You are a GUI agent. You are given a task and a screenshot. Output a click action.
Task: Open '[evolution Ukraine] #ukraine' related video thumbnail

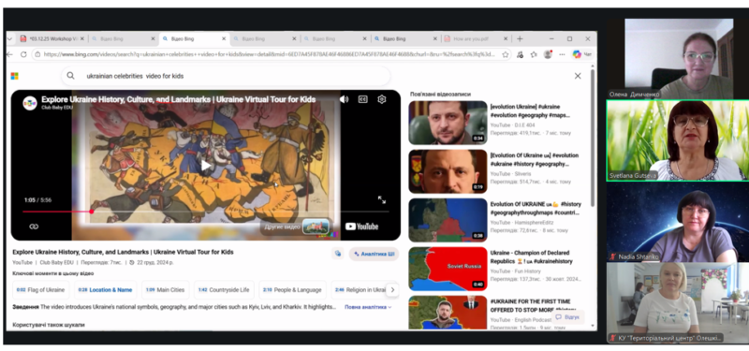448,123
